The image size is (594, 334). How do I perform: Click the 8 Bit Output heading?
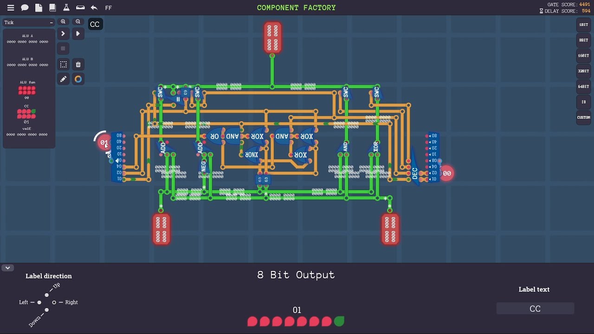click(x=296, y=275)
